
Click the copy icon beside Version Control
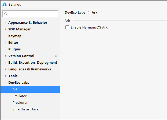coord(56,56)
